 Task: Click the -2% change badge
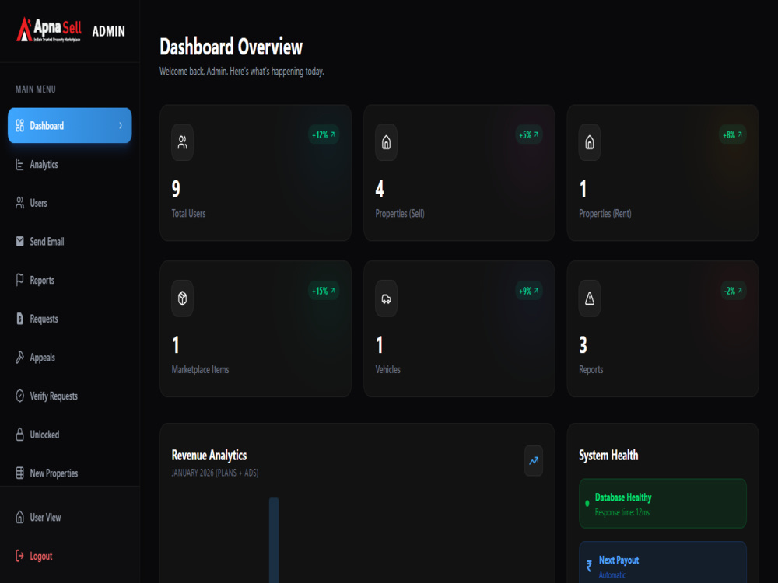point(733,291)
